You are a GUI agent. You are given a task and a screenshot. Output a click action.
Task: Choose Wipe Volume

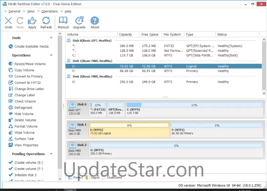pyautogui.click(x=22, y=133)
